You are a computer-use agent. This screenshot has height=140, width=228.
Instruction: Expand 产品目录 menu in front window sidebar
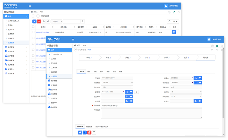pyautogui.click(x=59, y=85)
